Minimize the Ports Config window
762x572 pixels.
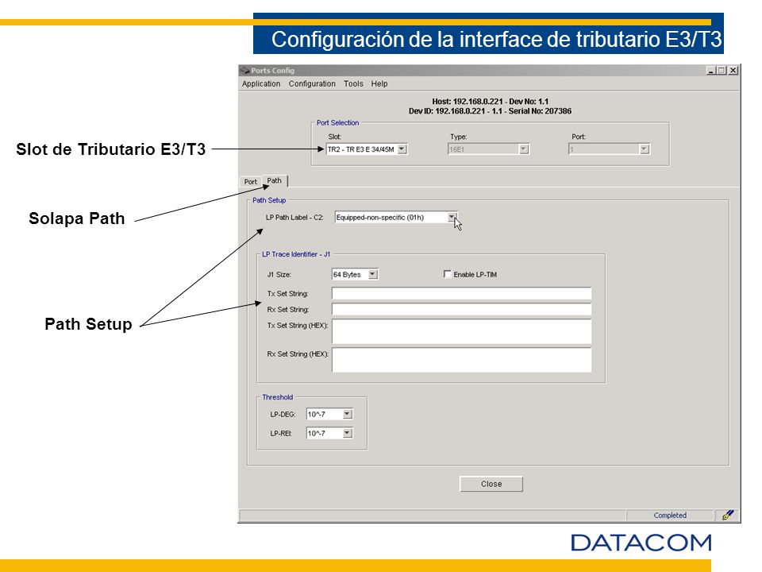pyautogui.click(x=711, y=71)
